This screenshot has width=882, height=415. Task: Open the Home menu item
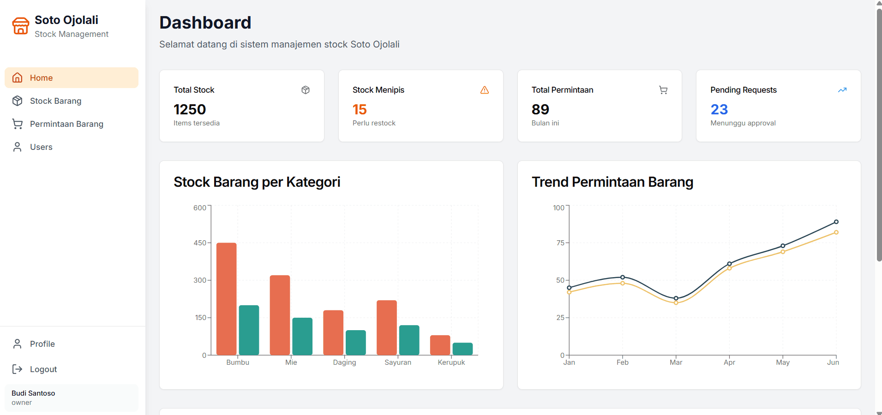pos(72,77)
